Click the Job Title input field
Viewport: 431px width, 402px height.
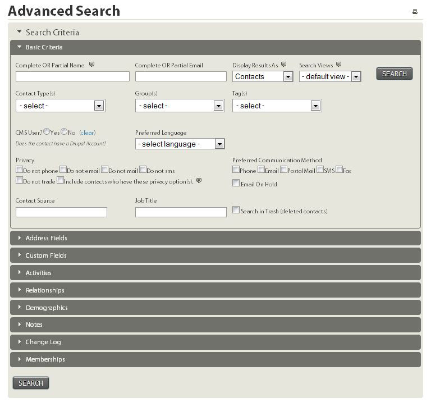click(180, 212)
